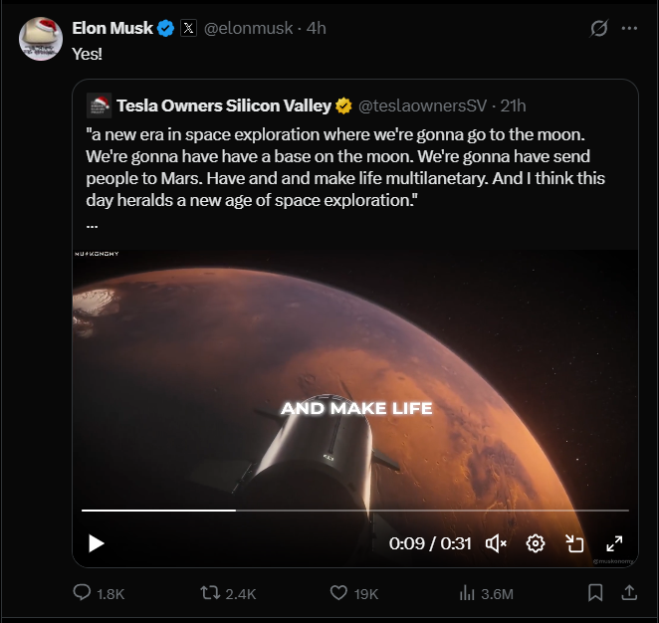659x623 pixels.
Task: Repost this tweet via retweet icon
Action: click(210, 593)
